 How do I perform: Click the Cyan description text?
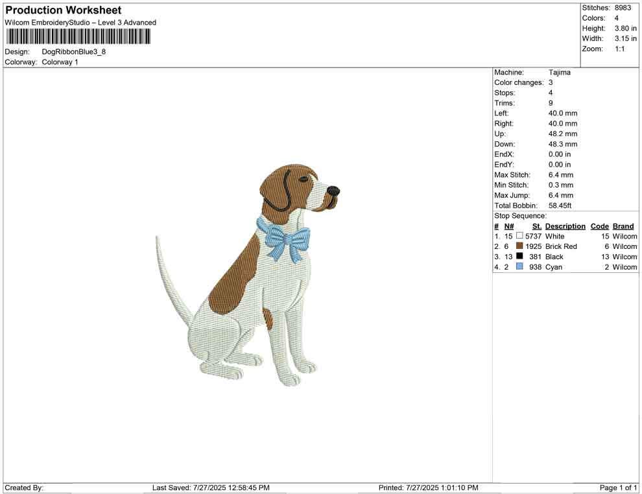(554, 267)
